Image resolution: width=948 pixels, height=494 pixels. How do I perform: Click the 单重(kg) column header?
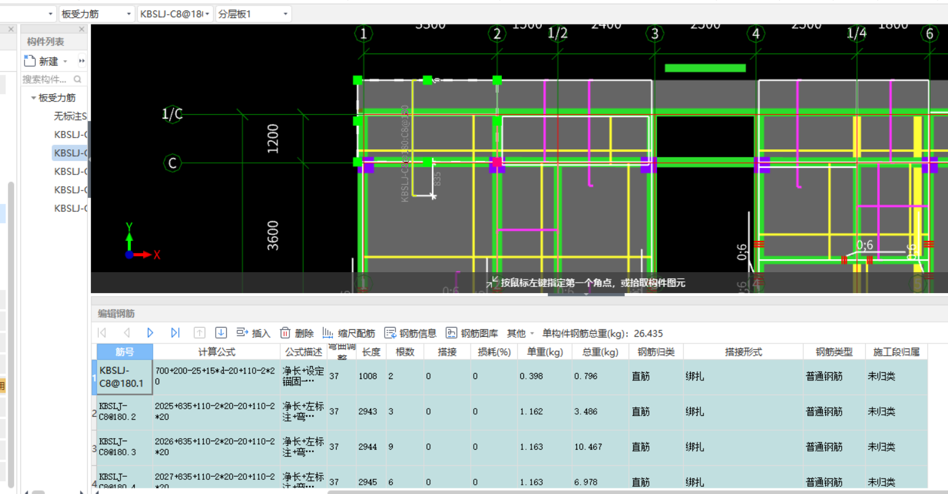pyautogui.click(x=545, y=351)
